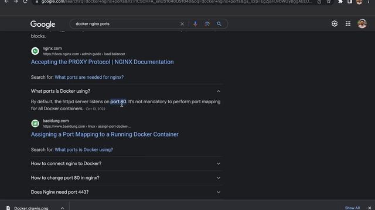Search by image with Google Lens icon
The height and width of the screenshot is (210, 375).
[207, 24]
